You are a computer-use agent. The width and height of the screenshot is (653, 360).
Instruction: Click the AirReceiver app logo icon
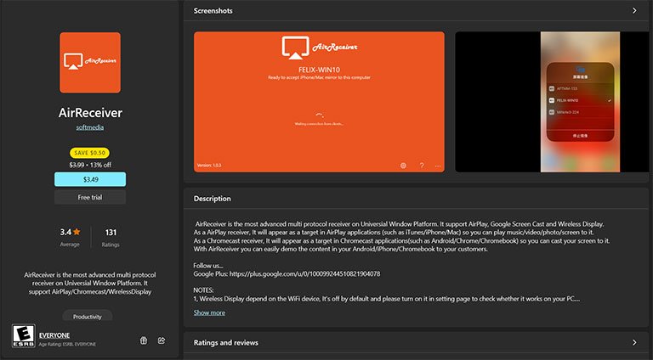pos(90,62)
